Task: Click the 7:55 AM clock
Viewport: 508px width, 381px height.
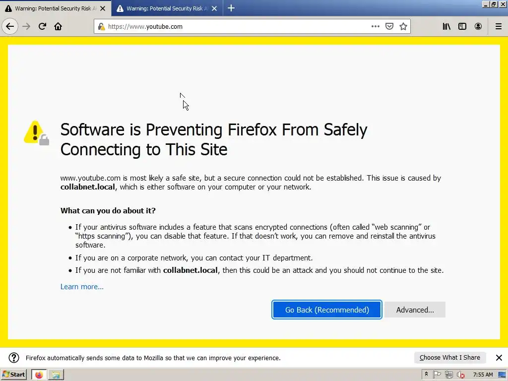Action: (x=483, y=375)
